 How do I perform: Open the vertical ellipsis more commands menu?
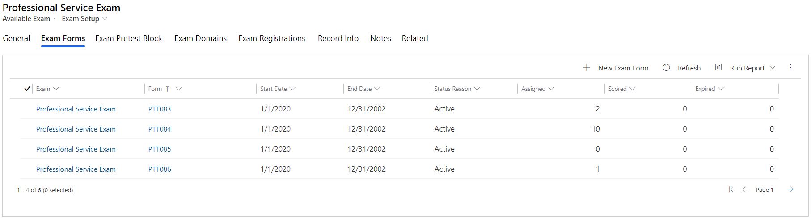click(790, 67)
